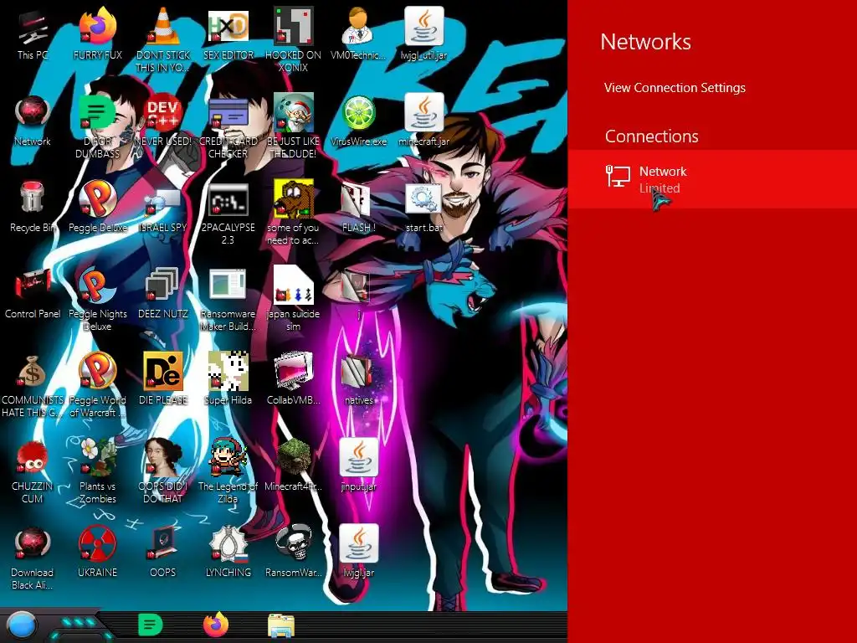
Task: Select the Network Limited connection entry
Action: point(712,179)
